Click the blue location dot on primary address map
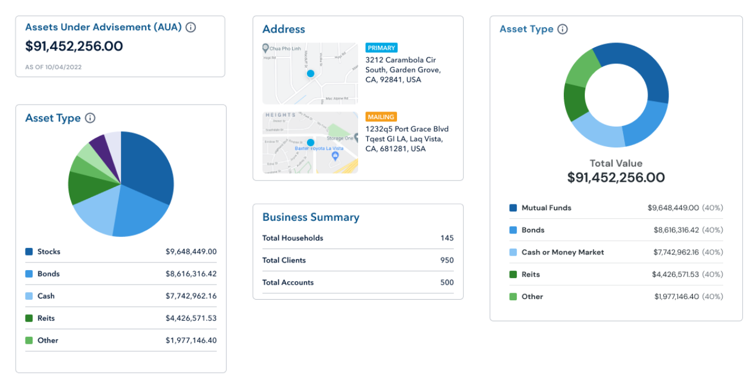Screen dimensions: 751x381 [310, 74]
